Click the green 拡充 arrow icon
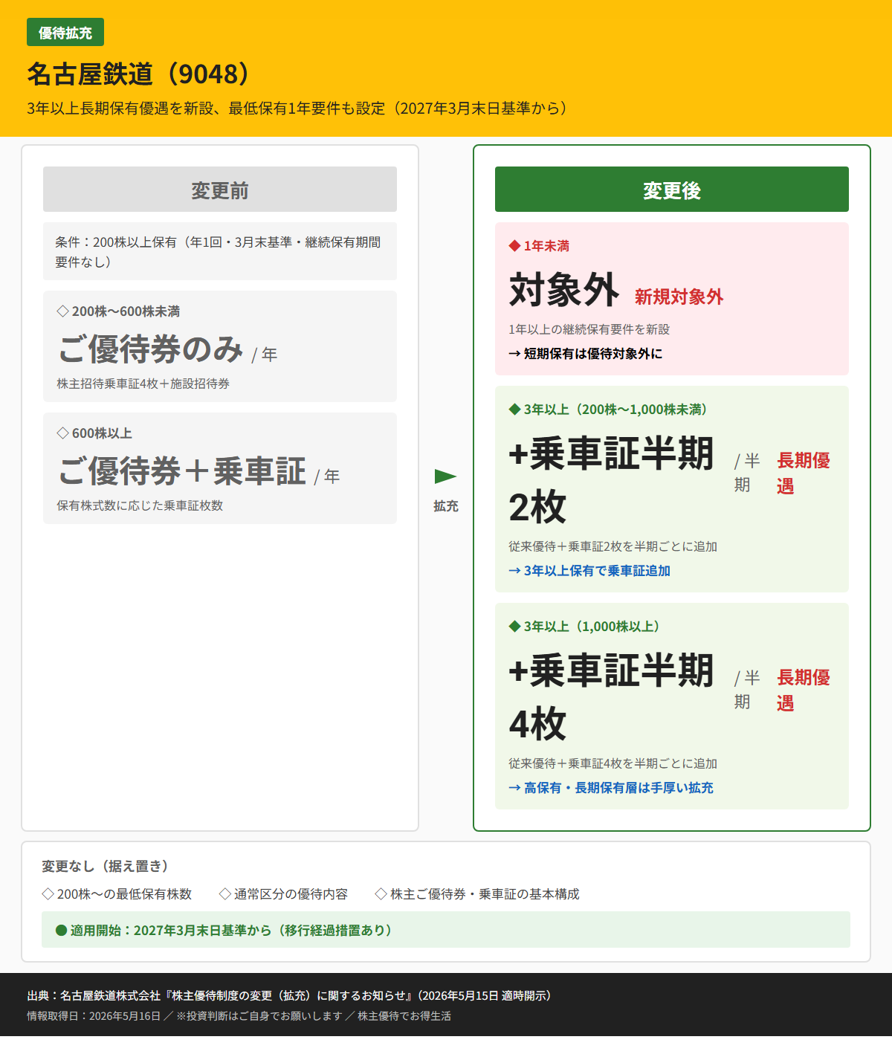The image size is (892, 1054). coord(445,476)
